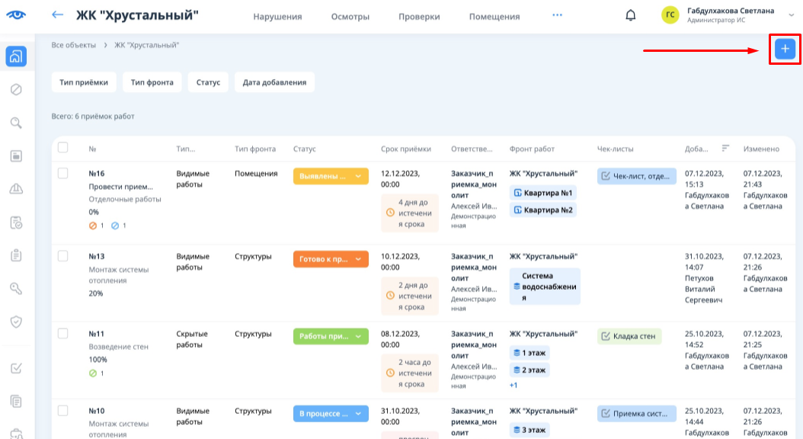Expand the user profile menu chevron
This screenshot has width=803, height=439.
tap(791, 15)
